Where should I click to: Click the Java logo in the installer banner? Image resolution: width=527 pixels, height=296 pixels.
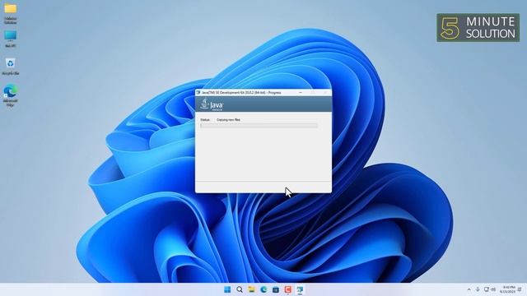point(212,104)
